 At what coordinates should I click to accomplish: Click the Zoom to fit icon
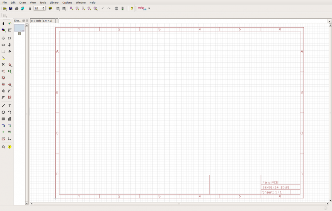[71, 8]
